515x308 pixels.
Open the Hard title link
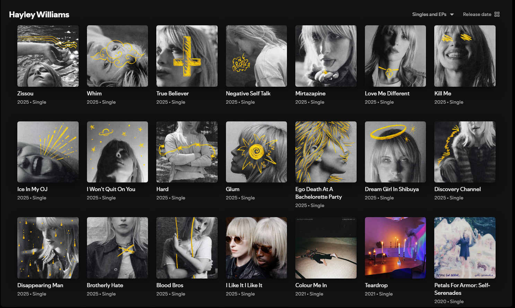point(162,189)
